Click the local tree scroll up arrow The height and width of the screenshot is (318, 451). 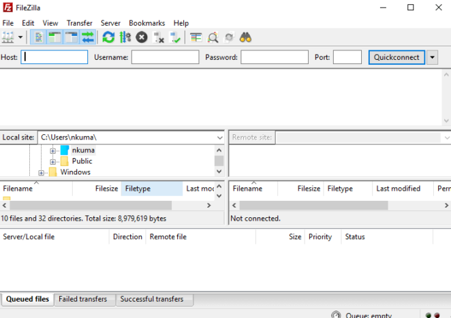(219, 150)
